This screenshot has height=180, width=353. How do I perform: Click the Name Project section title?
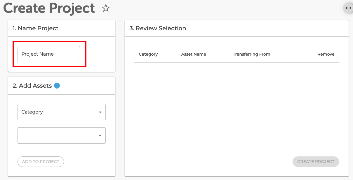tap(35, 28)
